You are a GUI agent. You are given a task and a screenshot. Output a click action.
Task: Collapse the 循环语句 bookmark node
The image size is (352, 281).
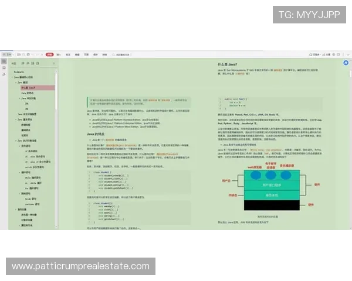click(x=19, y=173)
